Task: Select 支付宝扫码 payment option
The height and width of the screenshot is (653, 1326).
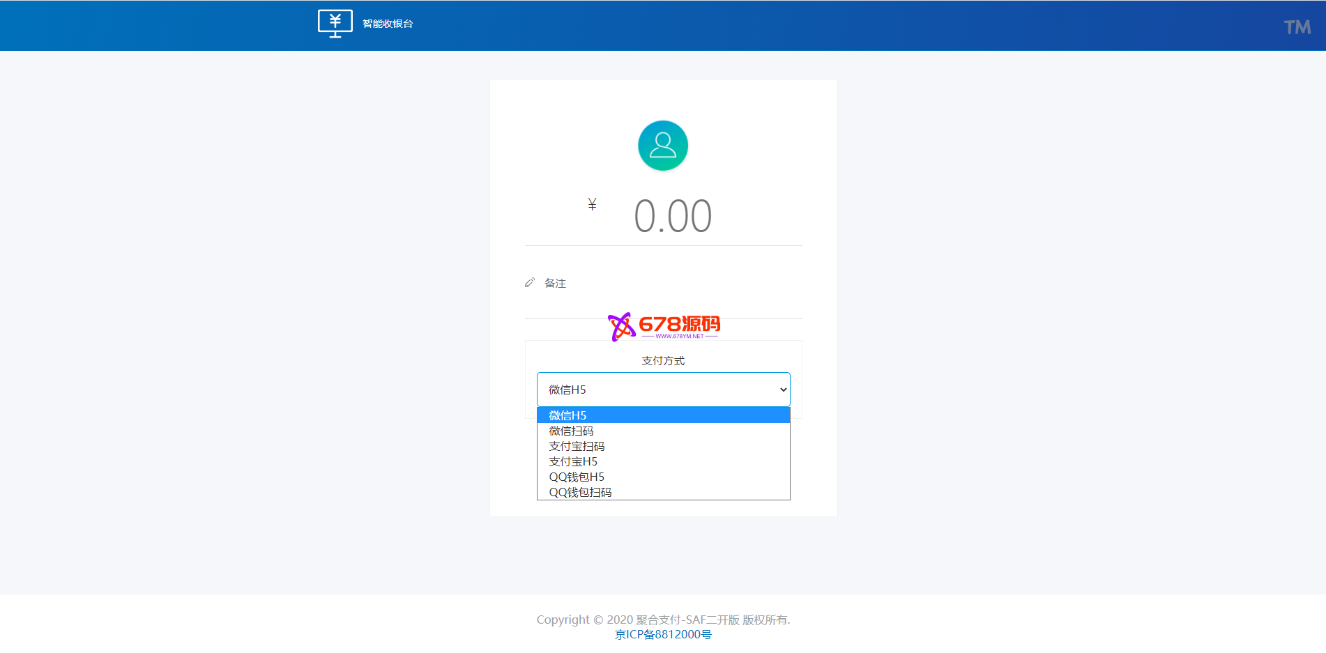Action: pyautogui.click(x=577, y=446)
